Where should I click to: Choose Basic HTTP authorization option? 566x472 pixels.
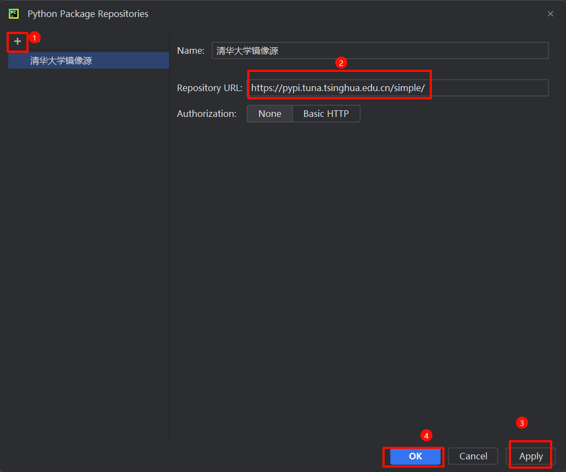coord(326,114)
